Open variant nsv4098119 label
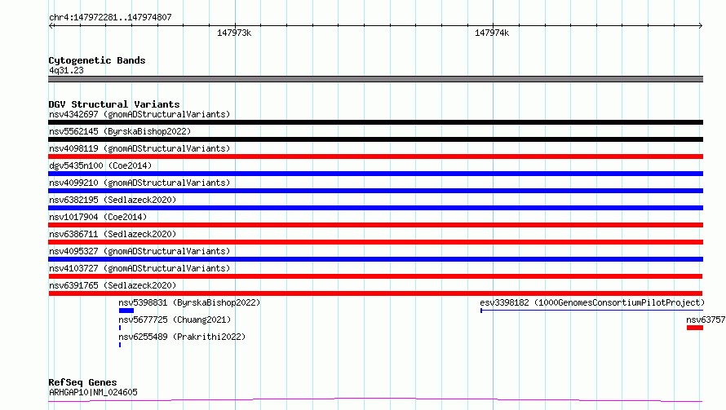 pos(139,148)
